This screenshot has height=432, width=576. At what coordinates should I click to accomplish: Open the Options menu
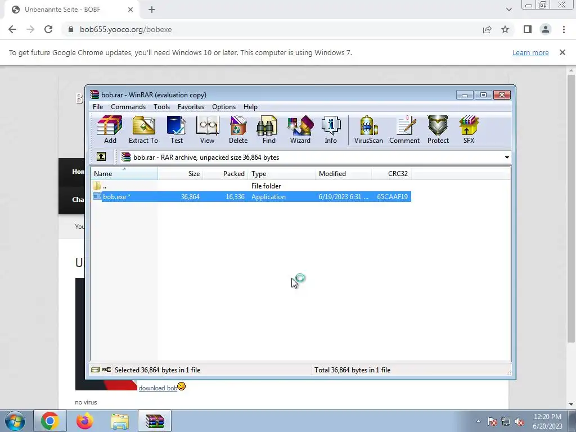[x=224, y=106]
